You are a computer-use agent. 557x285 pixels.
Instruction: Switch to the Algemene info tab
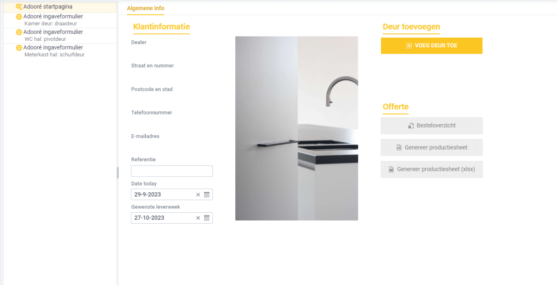point(145,8)
